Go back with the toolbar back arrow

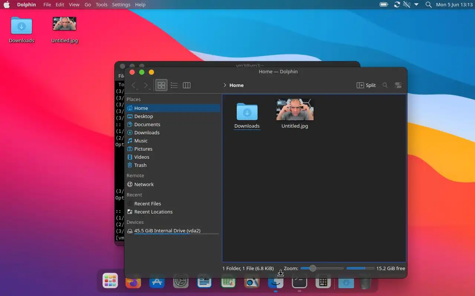(x=134, y=85)
